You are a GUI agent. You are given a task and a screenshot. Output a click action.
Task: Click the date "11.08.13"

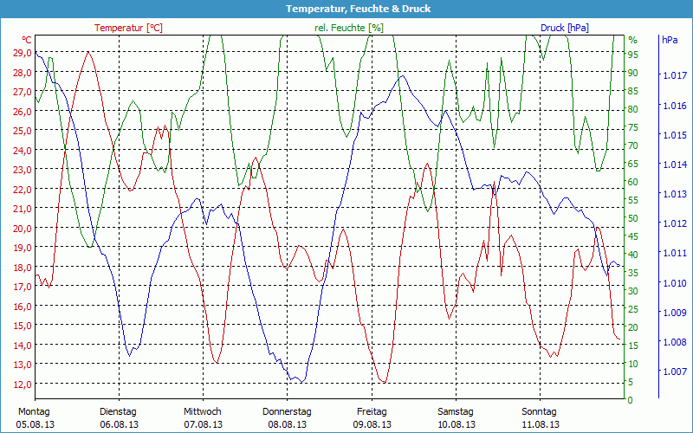click(x=540, y=424)
